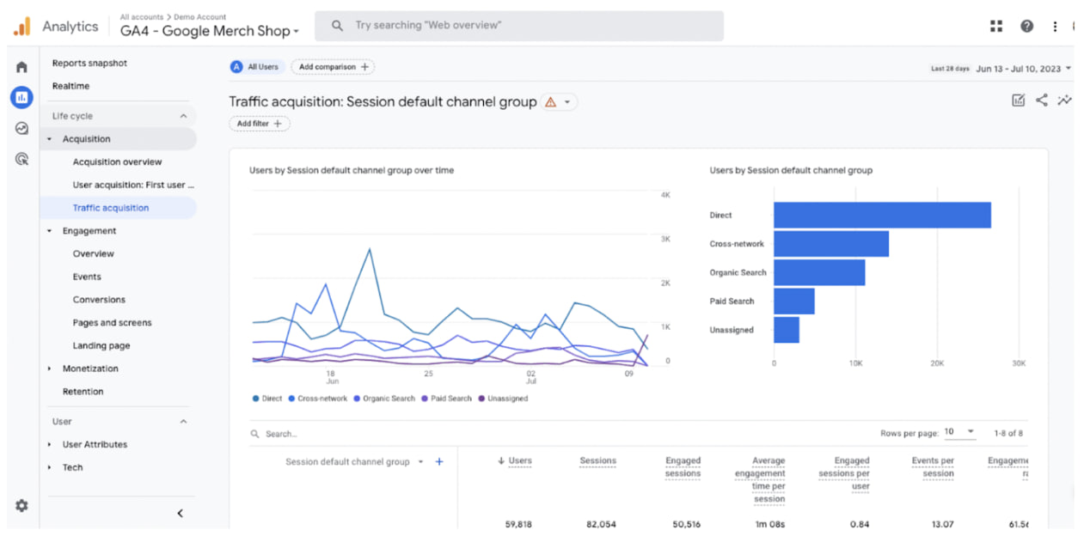The height and width of the screenshot is (536, 1090).
Task: Click the Add comparison button
Action: (x=333, y=67)
